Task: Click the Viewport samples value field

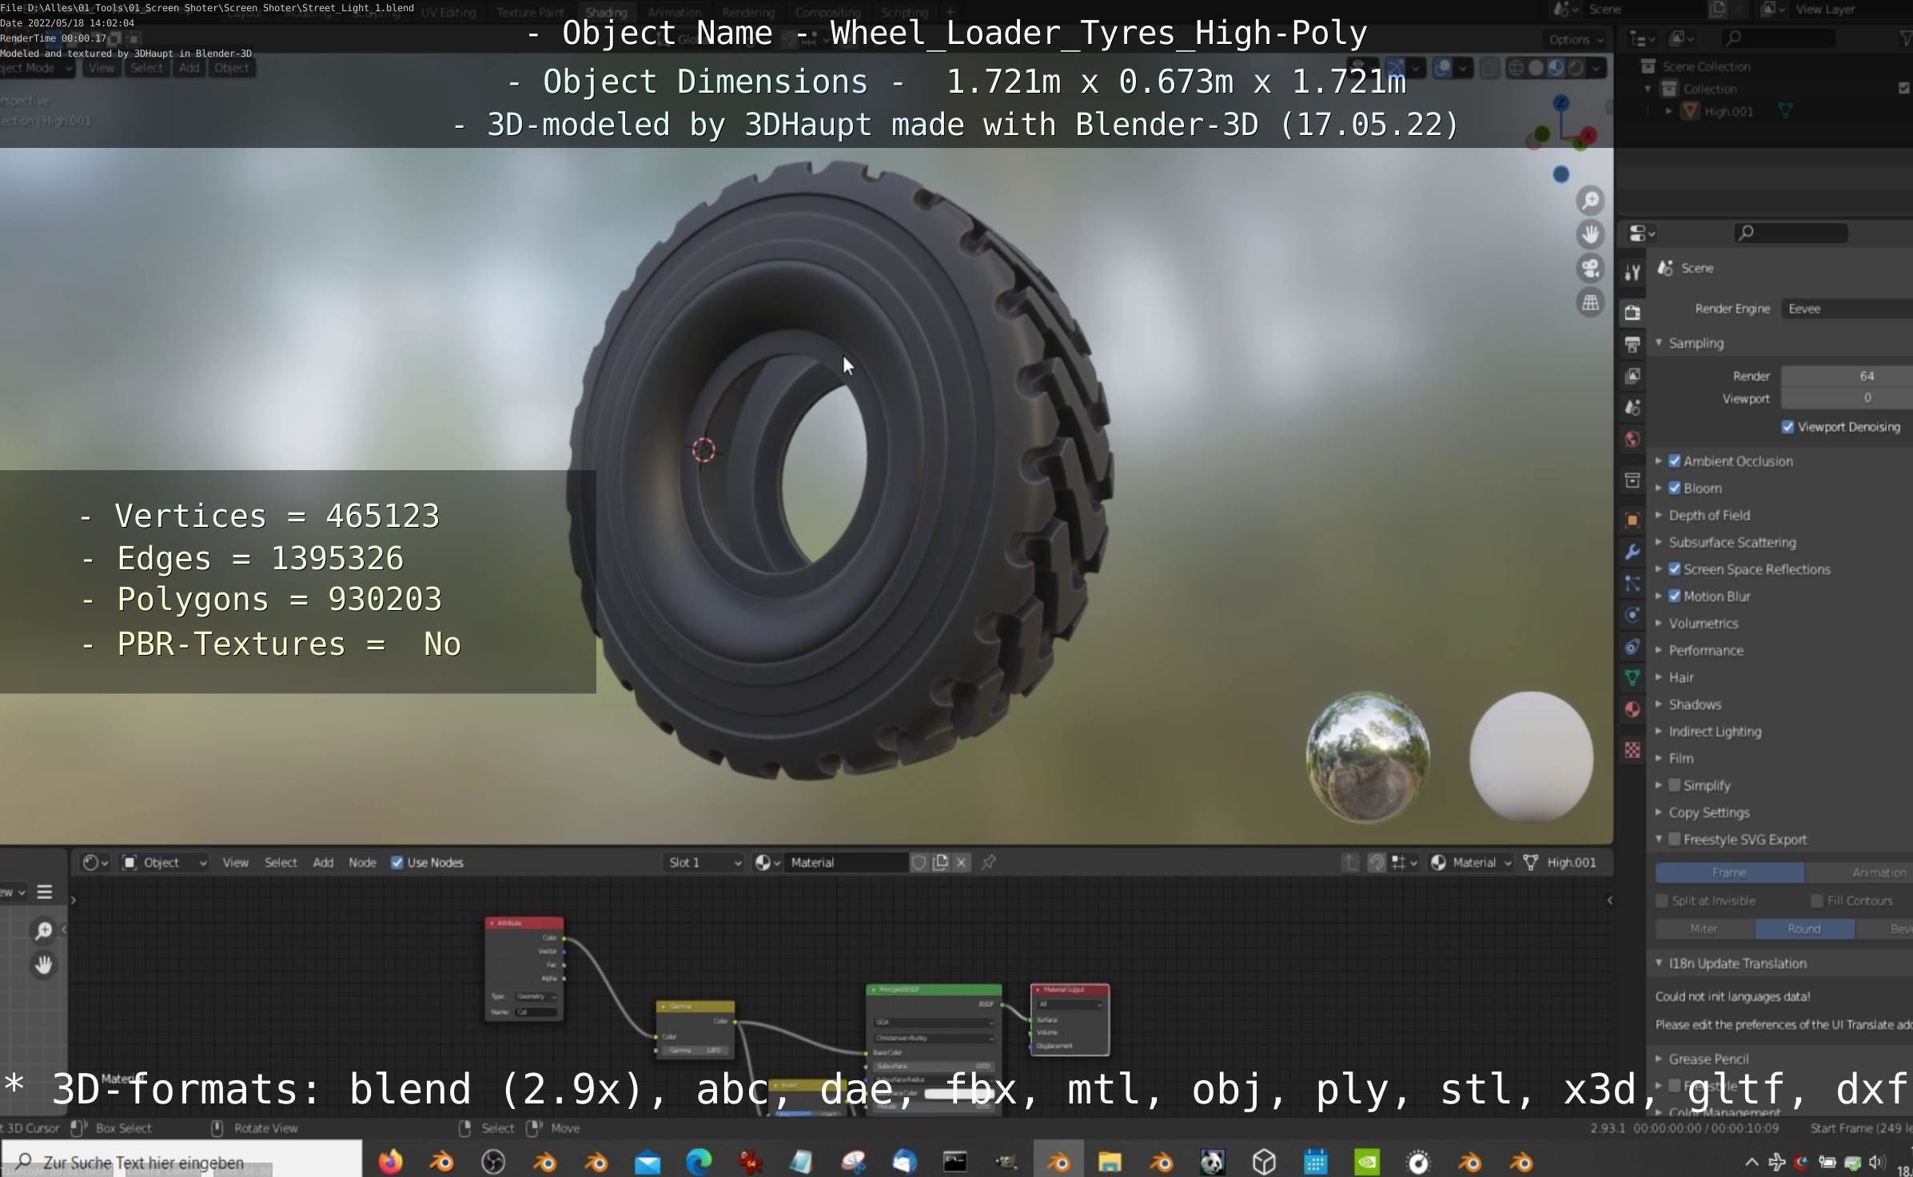Action: click(1847, 398)
